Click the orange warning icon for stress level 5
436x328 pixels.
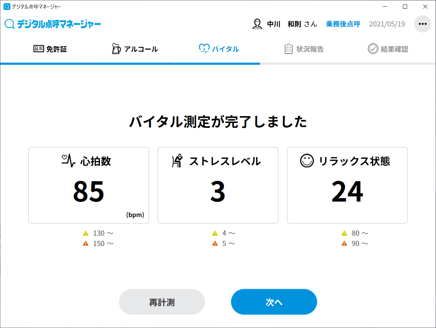pos(215,244)
